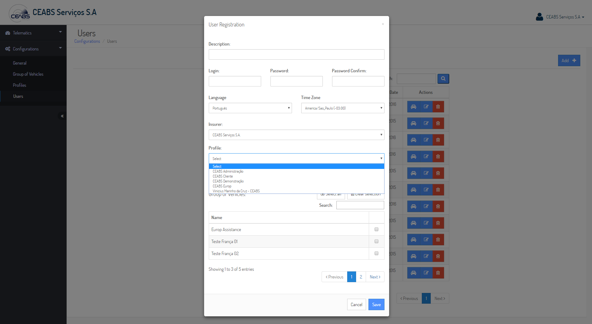Open the Insurer dropdown
This screenshot has height=324, width=592.
coord(296,135)
